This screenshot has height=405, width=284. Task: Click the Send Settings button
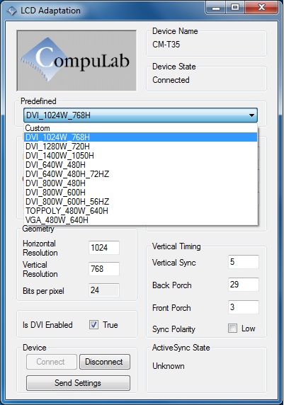(x=78, y=383)
